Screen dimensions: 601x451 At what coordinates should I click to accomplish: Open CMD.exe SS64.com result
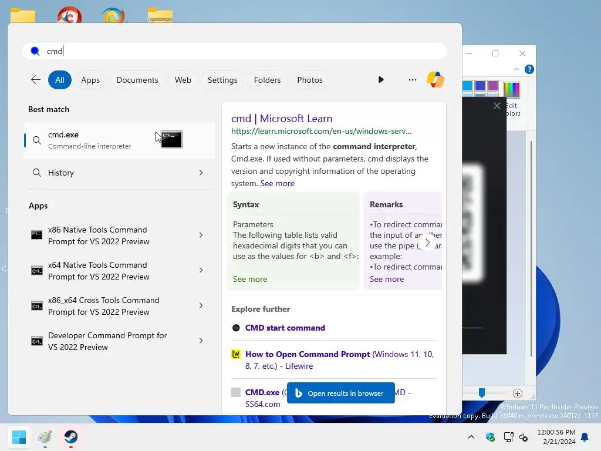[x=262, y=392]
